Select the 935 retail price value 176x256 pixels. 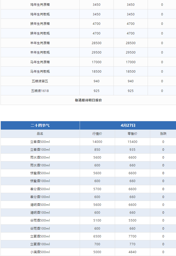pos(133,149)
